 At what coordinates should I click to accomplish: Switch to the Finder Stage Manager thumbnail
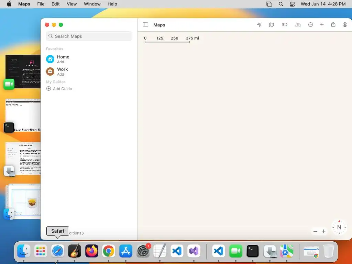pyautogui.click(x=23, y=201)
